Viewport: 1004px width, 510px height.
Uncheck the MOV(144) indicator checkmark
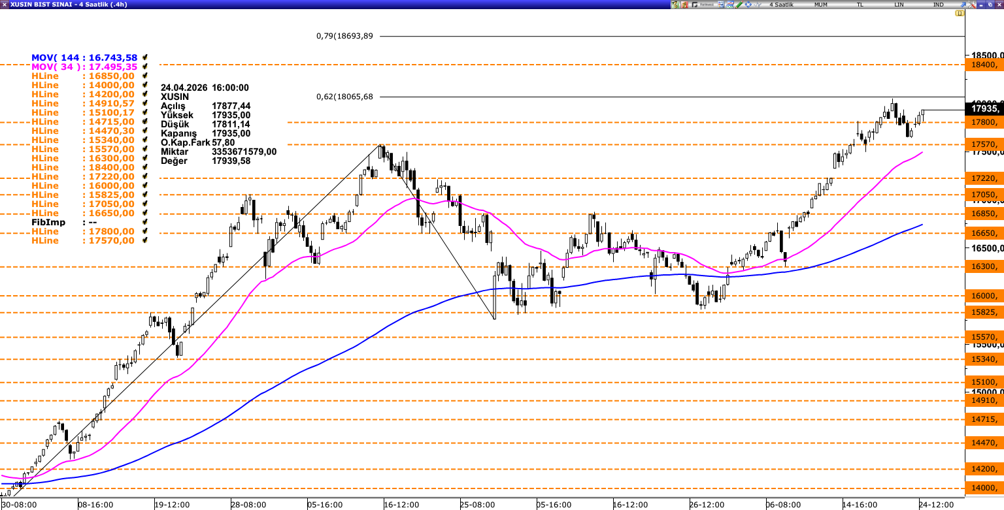coord(144,58)
